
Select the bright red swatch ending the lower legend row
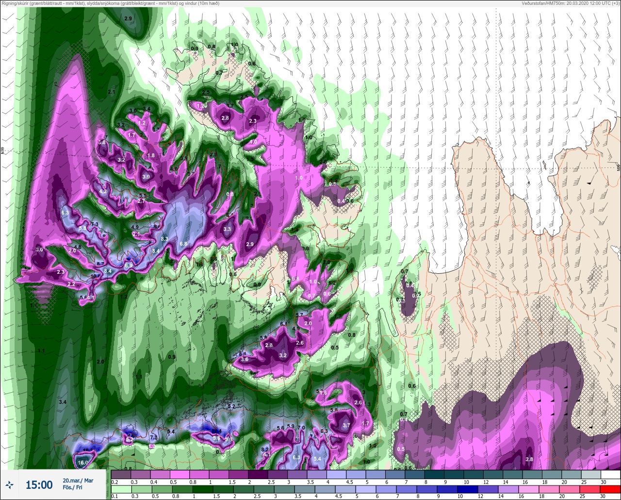(x=610, y=489)
